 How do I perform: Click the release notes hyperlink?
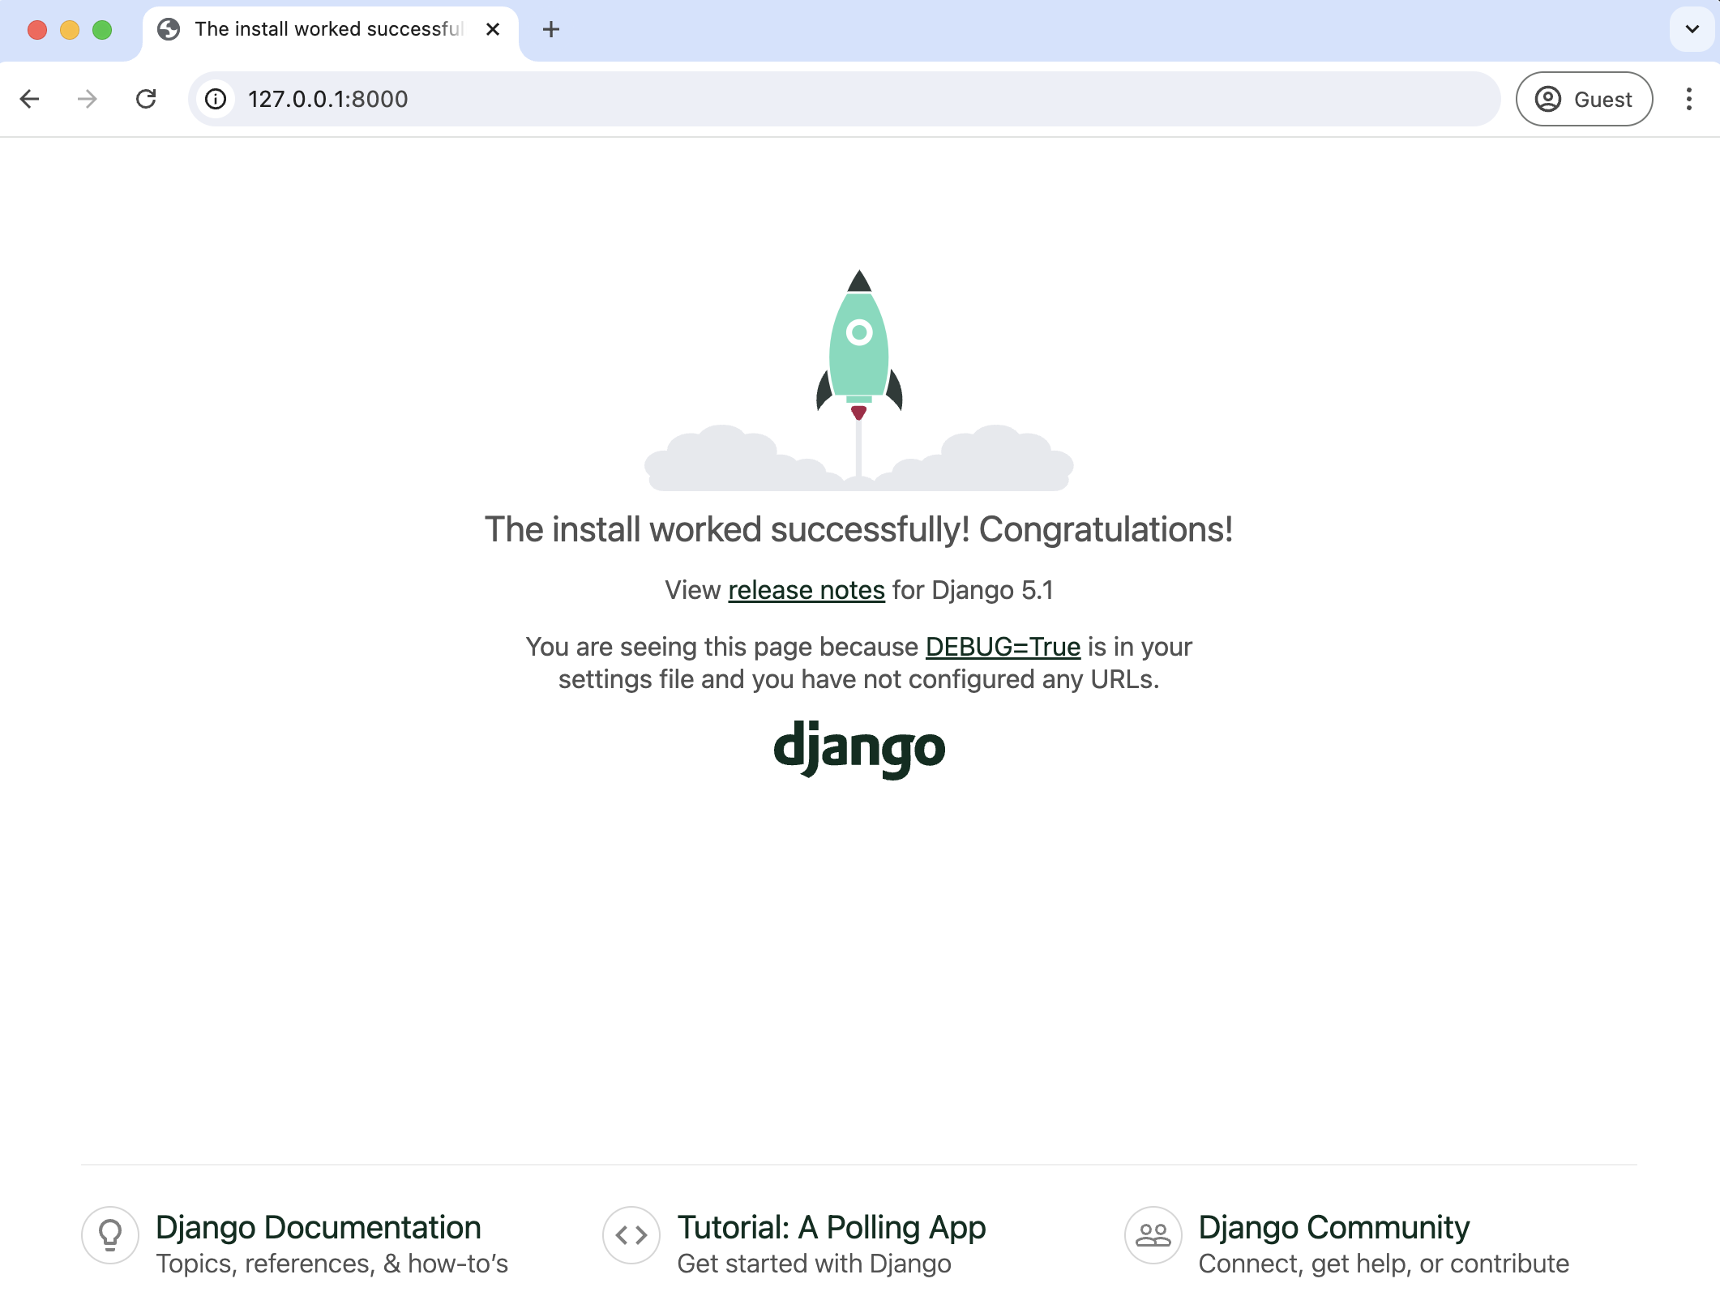click(x=806, y=590)
